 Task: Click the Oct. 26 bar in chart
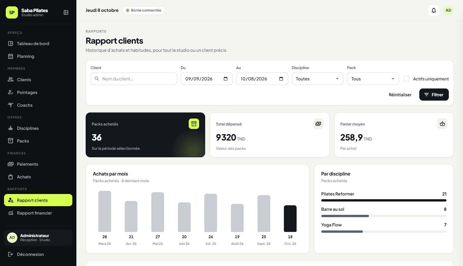point(290,219)
